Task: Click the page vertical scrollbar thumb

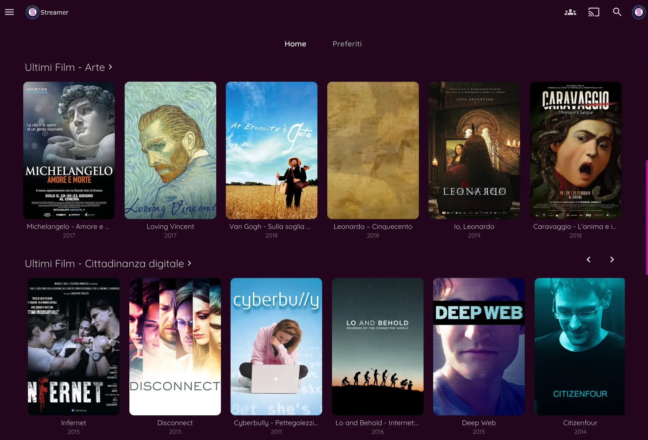Action: tap(646, 217)
